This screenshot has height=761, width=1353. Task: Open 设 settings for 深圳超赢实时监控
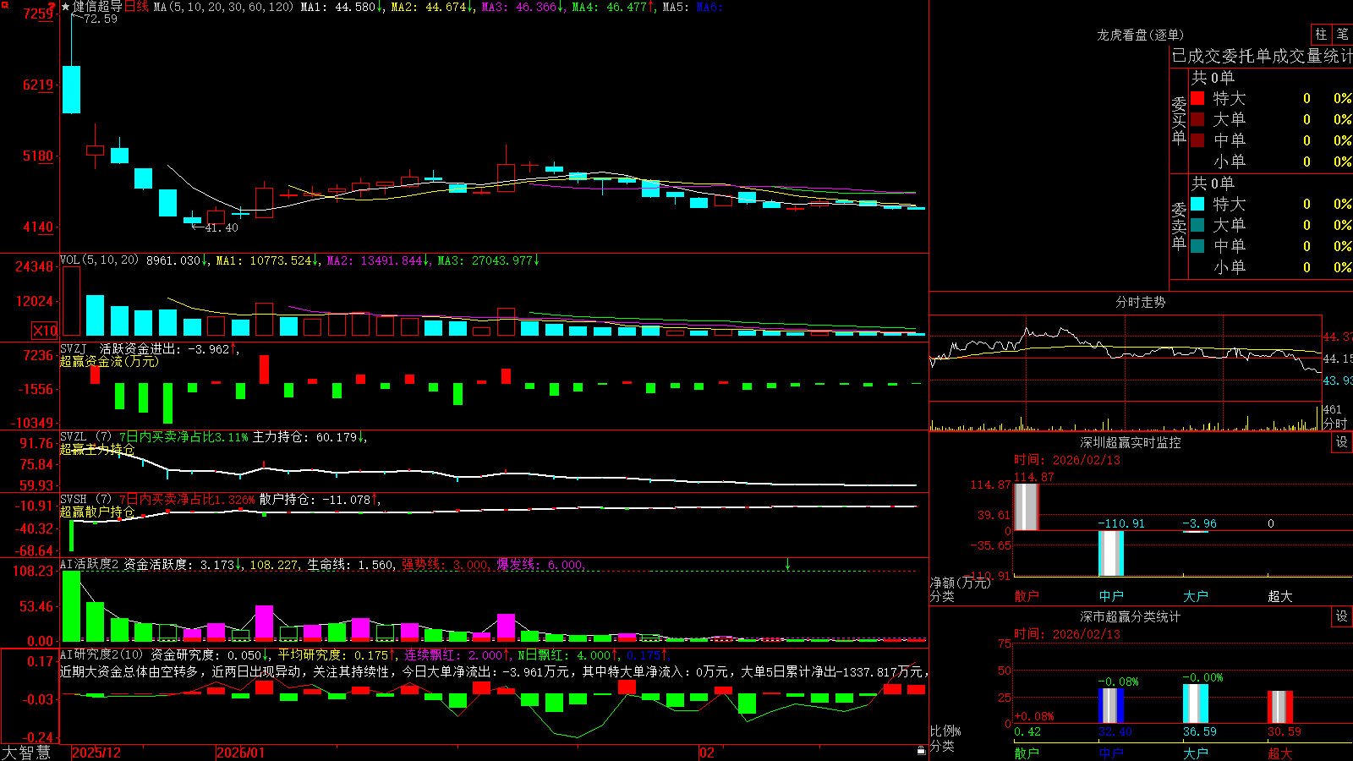1342,442
